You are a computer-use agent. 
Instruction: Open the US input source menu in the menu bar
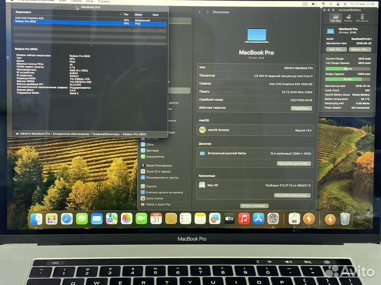tap(305, 4)
